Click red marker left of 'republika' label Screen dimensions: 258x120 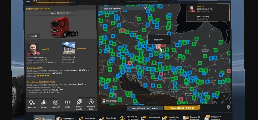[122, 30]
